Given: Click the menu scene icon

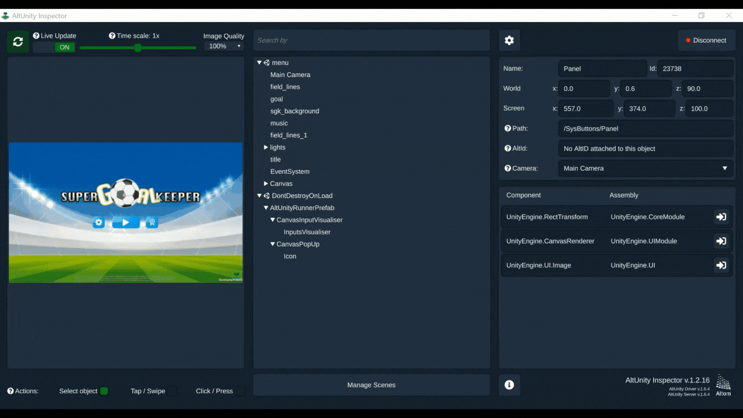Looking at the screenshot, I should pos(267,63).
